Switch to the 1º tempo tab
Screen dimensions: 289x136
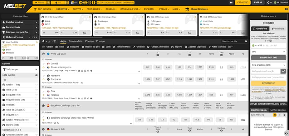[89, 41]
